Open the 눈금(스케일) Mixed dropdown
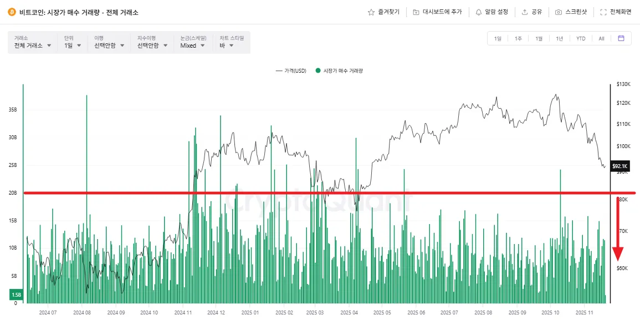Image resolution: width=640 pixels, height=320 pixels. (x=192, y=45)
